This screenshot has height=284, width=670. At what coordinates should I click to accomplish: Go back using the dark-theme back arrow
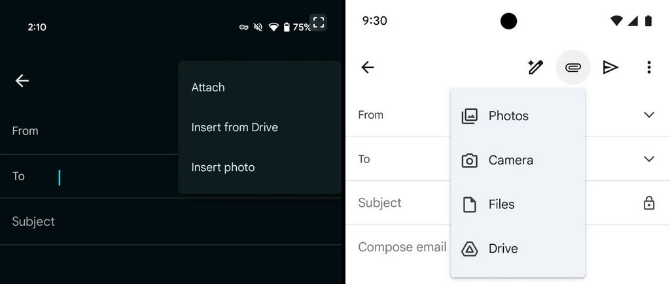coord(22,80)
